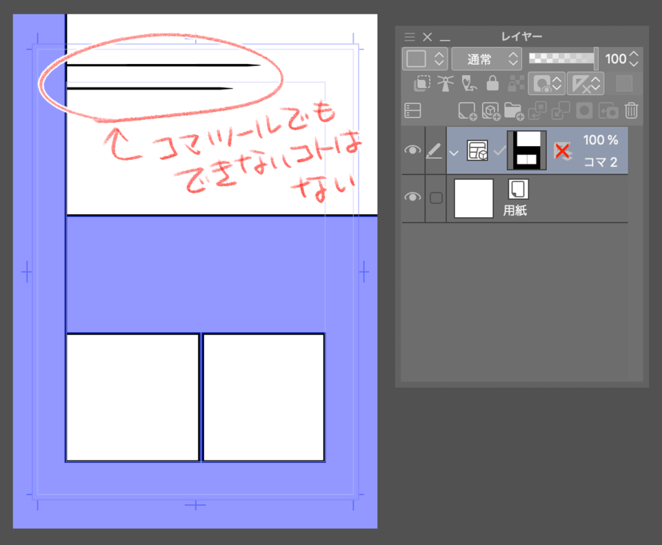Toggle clip to layer below icon
The image size is (662, 545).
[422, 83]
